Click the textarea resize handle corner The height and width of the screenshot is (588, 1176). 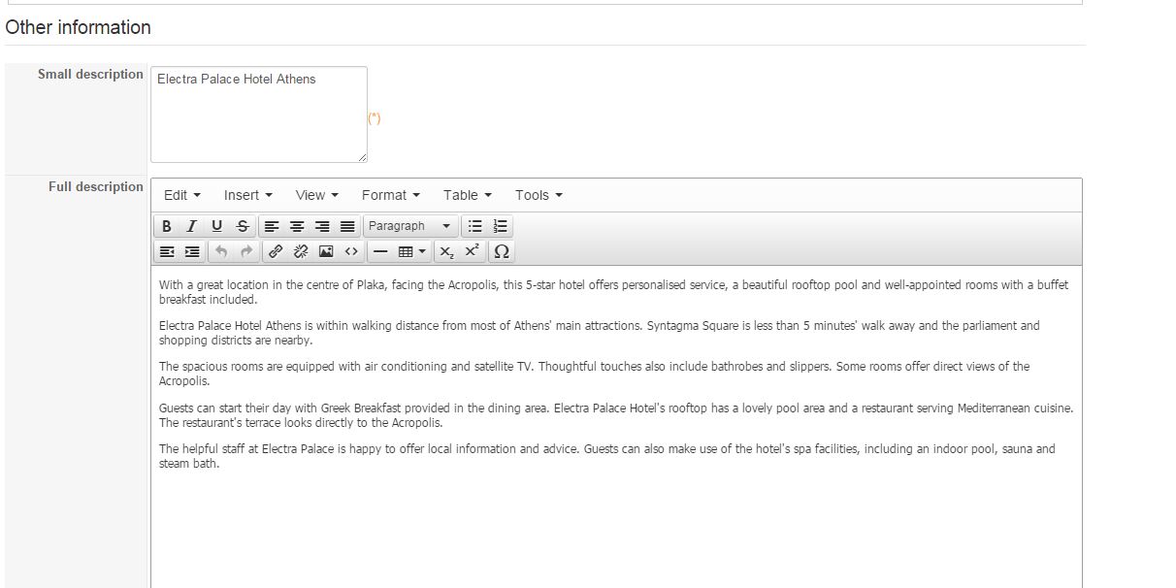coord(362,157)
